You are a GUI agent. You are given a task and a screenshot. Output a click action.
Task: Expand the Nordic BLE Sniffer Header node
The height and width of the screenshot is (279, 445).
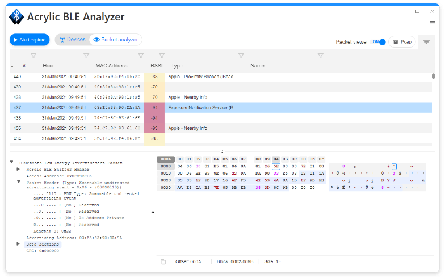(x=18, y=169)
